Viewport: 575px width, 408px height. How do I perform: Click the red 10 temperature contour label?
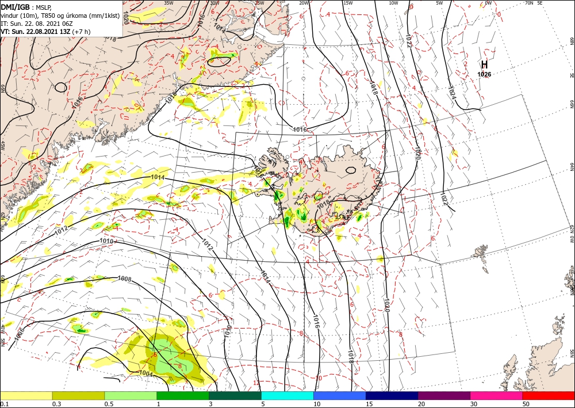pos(319,378)
